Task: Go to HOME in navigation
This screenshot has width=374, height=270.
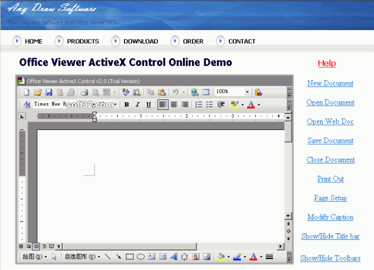Action: coord(33,41)
